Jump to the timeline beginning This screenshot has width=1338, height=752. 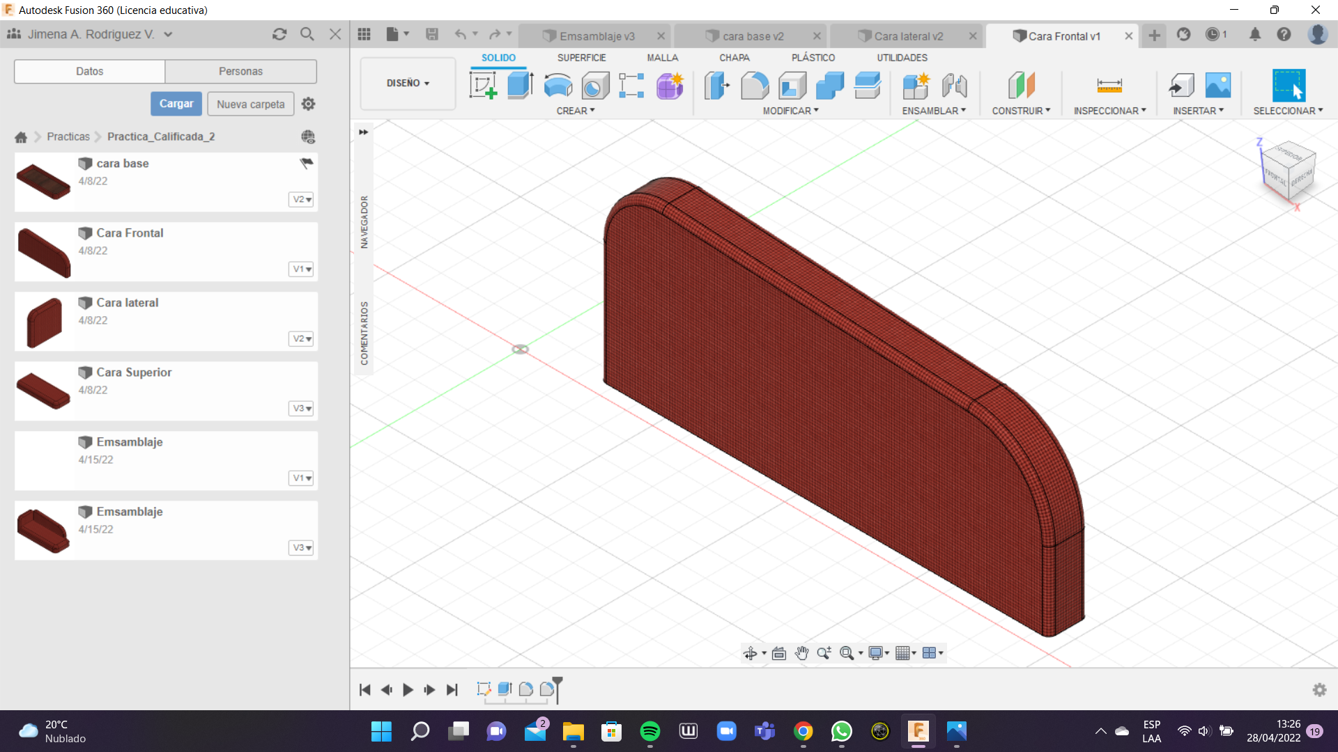coord(364,690)
